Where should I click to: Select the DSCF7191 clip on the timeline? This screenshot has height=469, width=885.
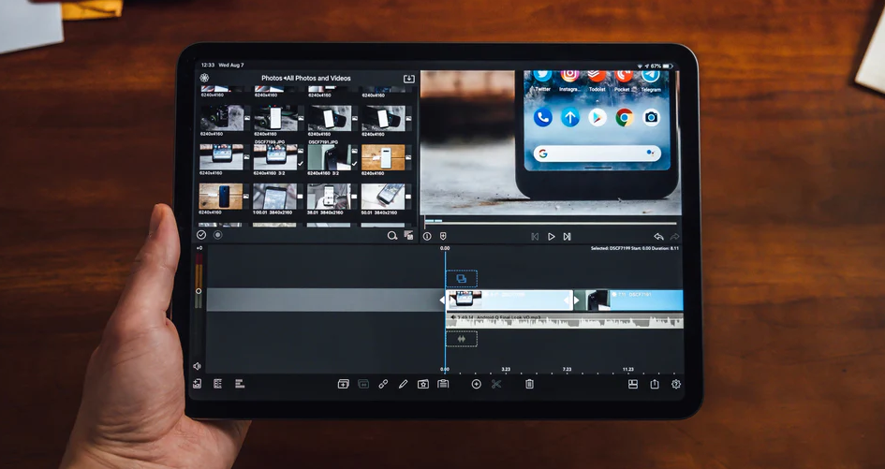628,300
